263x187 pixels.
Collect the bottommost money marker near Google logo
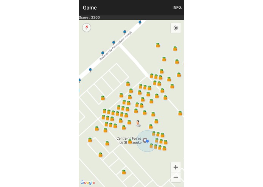click(124, 172)
